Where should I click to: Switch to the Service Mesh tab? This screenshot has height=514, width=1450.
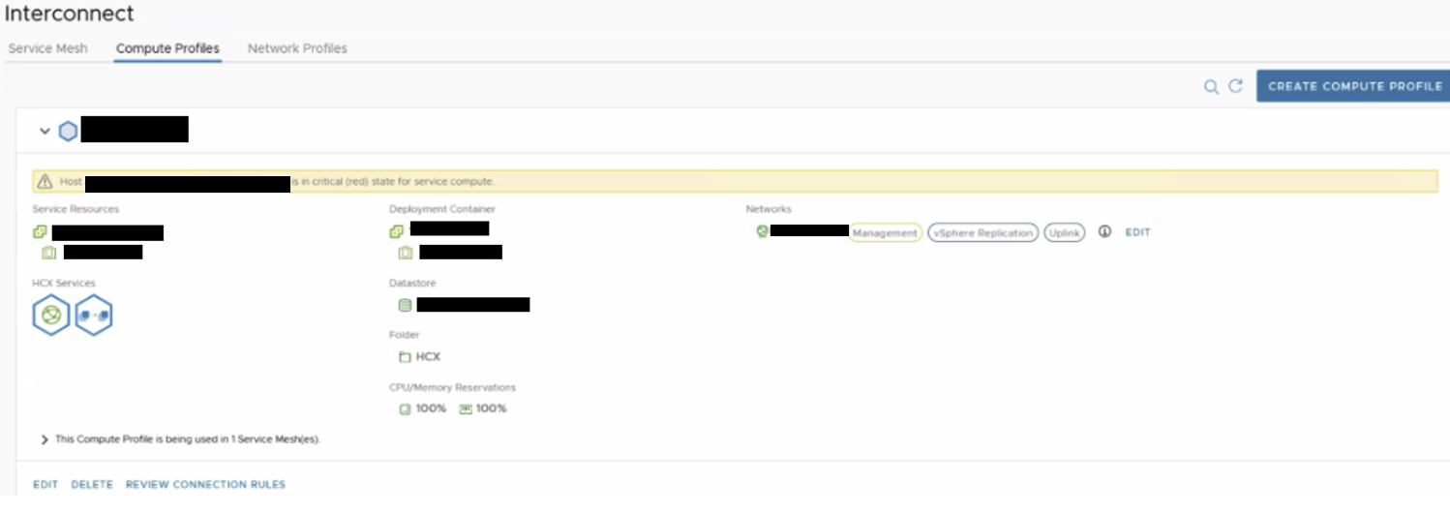(x=47, y=48)
